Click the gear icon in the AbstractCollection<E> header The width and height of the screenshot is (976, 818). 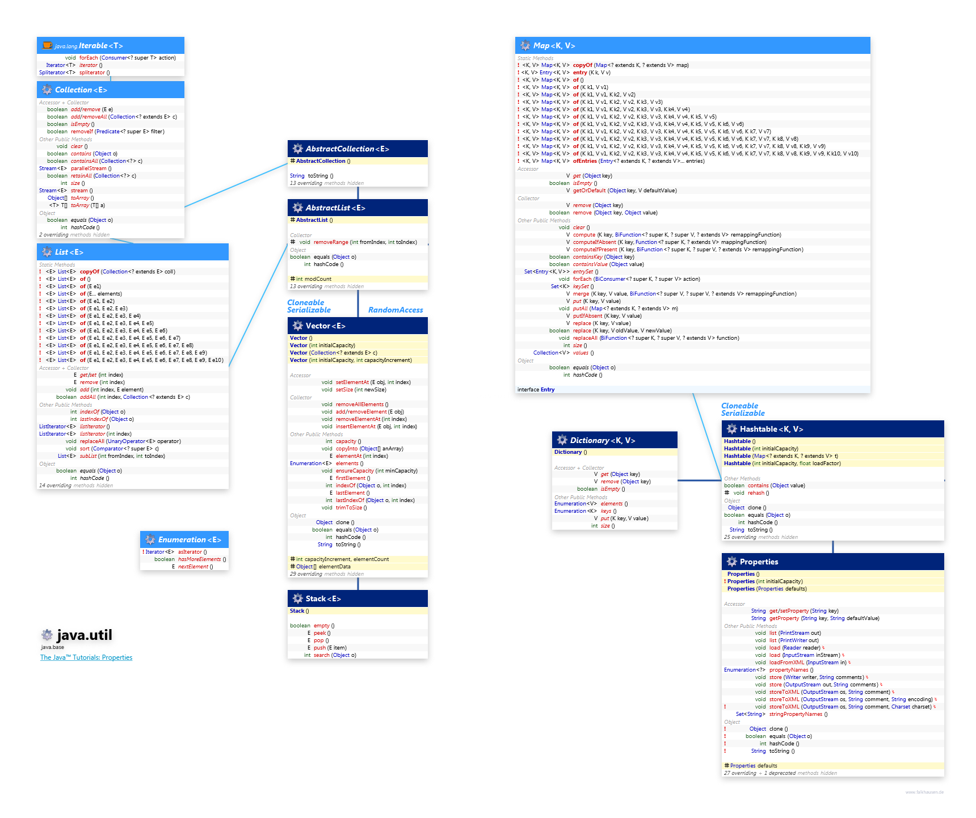(297, 149)
